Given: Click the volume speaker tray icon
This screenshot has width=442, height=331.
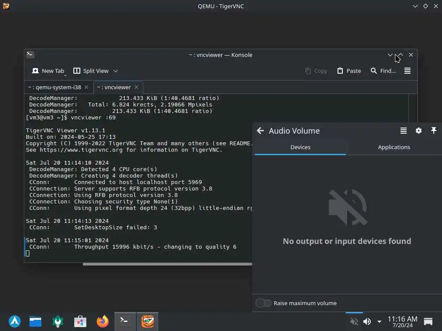Looking at the screenshot, I should point(367,322).
